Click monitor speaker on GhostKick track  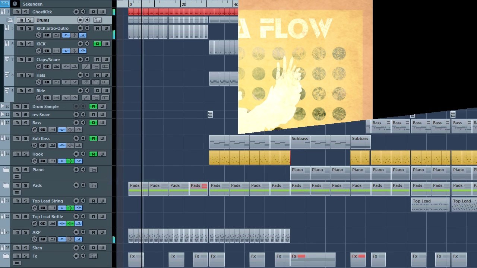coord(83,12)
